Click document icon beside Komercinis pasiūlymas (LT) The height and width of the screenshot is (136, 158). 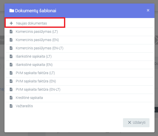click(11, 32)
